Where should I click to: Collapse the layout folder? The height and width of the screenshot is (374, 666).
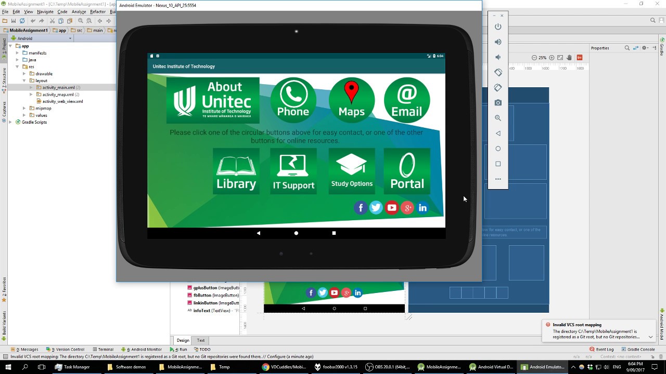click(24, 81)
